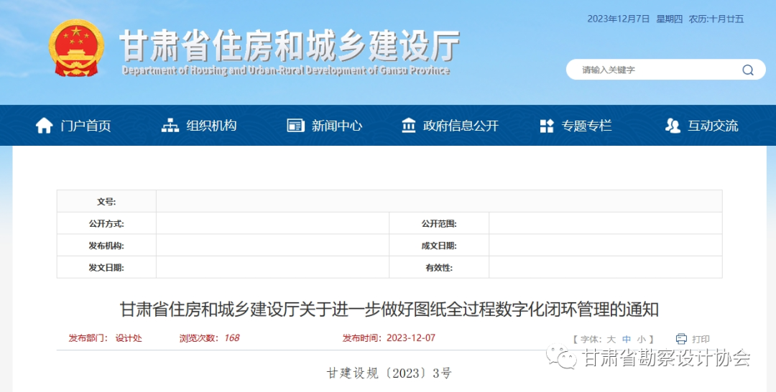776x392 pixels.
Task: Click the organization chart icon
Action: tap(170, 126)
